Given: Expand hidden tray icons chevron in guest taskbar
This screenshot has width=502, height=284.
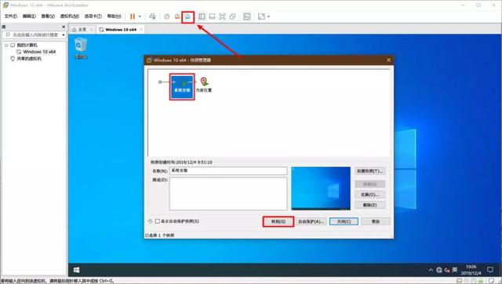Looking at the screenshot, I should pyautogui.click(x=431, y=270).
